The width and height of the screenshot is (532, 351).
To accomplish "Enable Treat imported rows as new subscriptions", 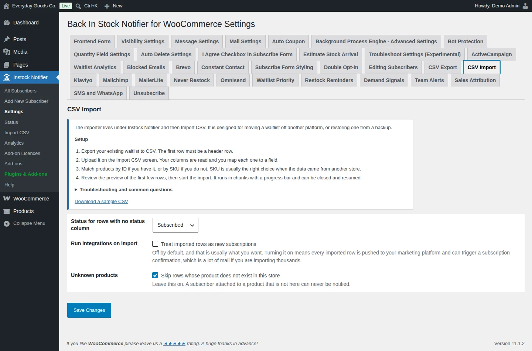I will pyautogui.click(x=155, y=244).
